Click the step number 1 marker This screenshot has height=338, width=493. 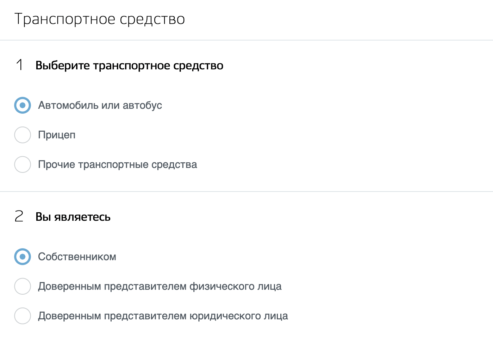(x=19, y=65)
